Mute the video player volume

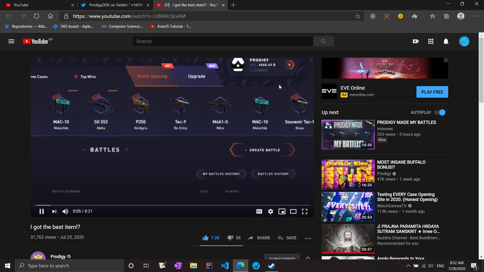point(65,211)
